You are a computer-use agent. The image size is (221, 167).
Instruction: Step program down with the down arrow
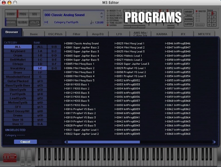coord(102,17)
